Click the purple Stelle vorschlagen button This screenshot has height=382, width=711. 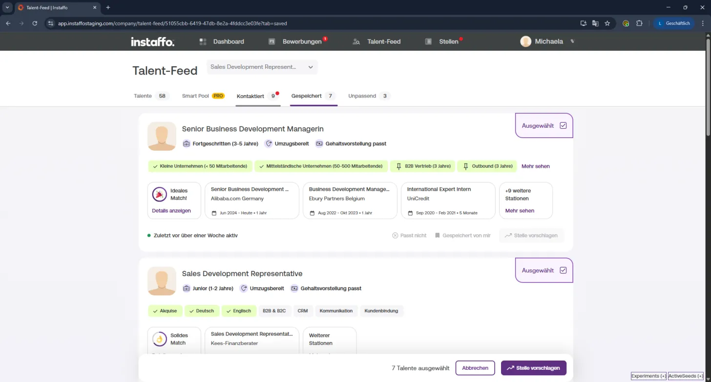pos(534,368)
